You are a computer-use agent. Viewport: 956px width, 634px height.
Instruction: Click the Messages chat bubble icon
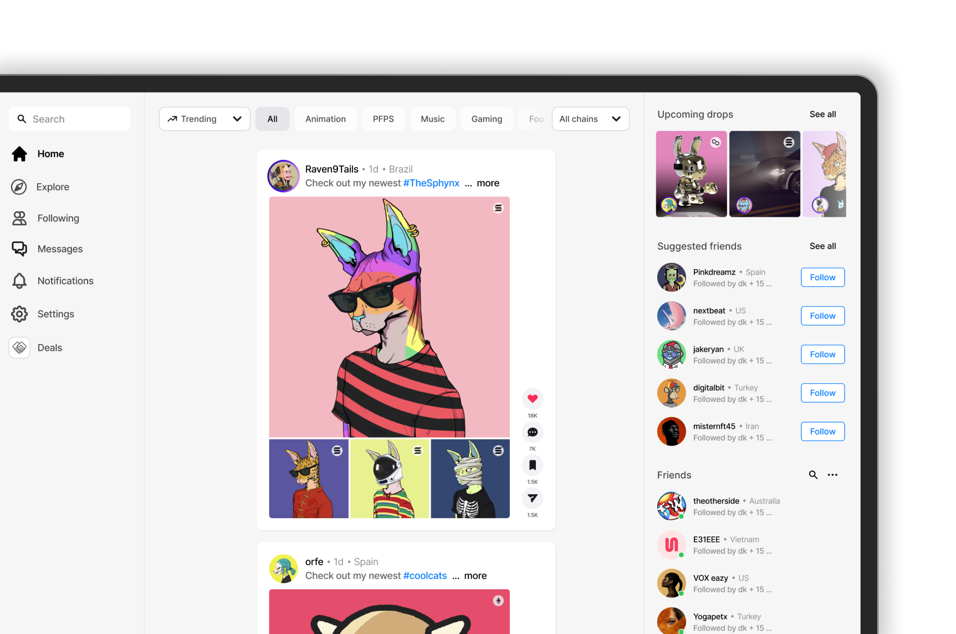[19, 249]
